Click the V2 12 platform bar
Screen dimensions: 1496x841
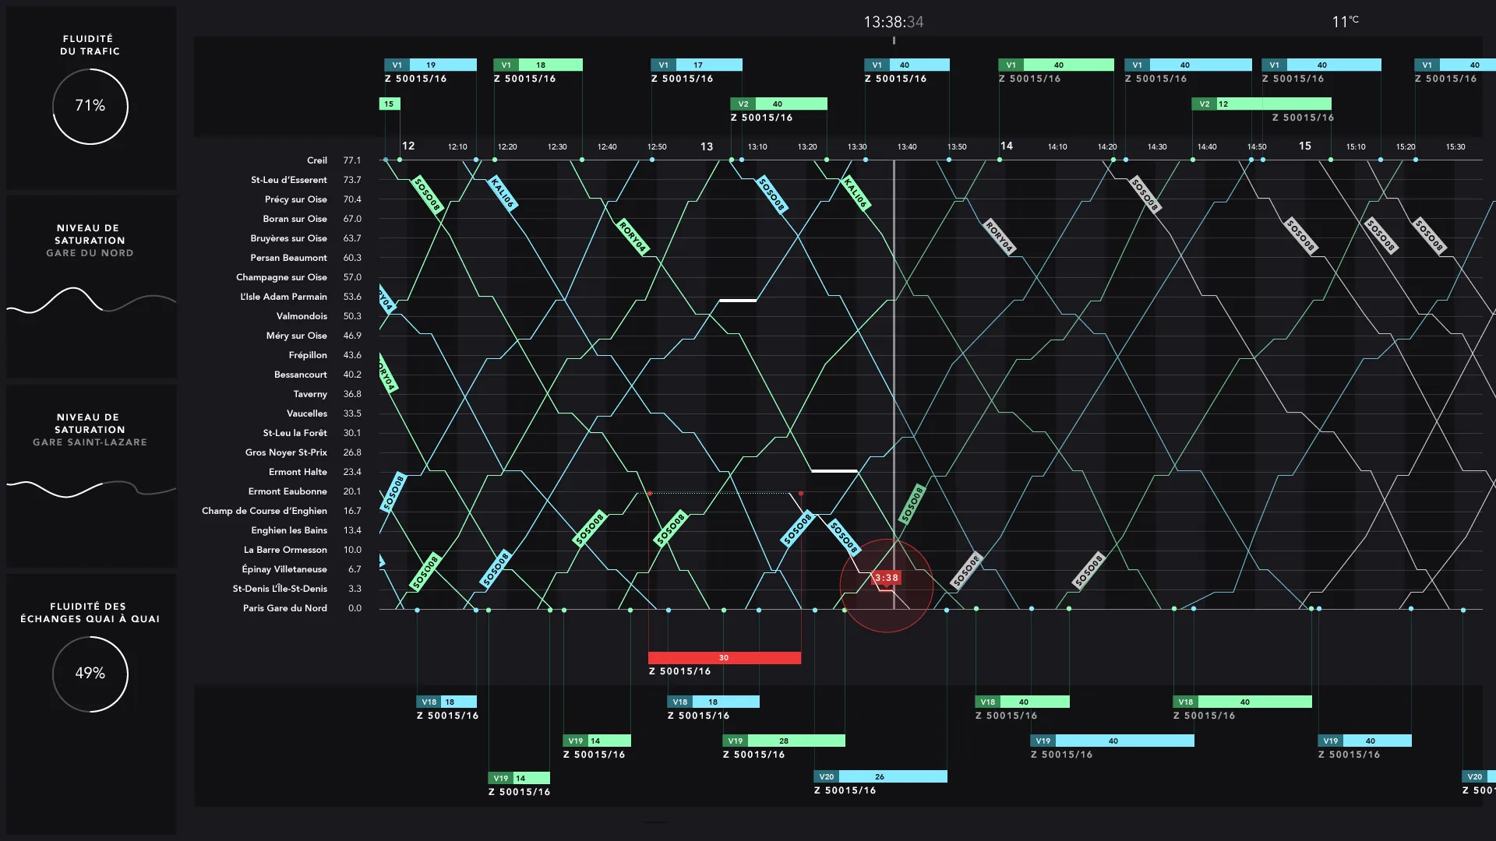pyautogui.click(x=1261, y=104)
